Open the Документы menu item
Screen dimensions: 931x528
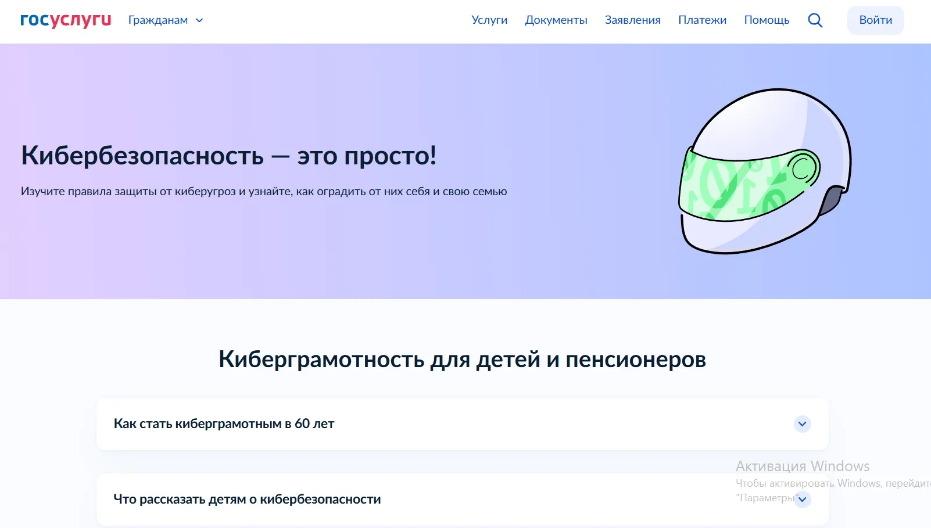[556, 20]
